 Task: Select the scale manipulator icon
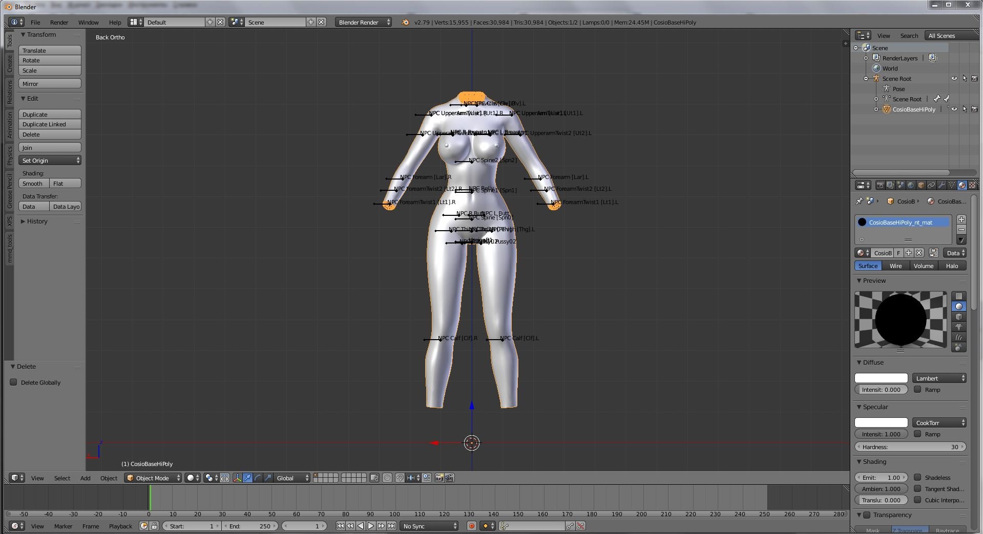pyautogui.click(x=268, y=478)
